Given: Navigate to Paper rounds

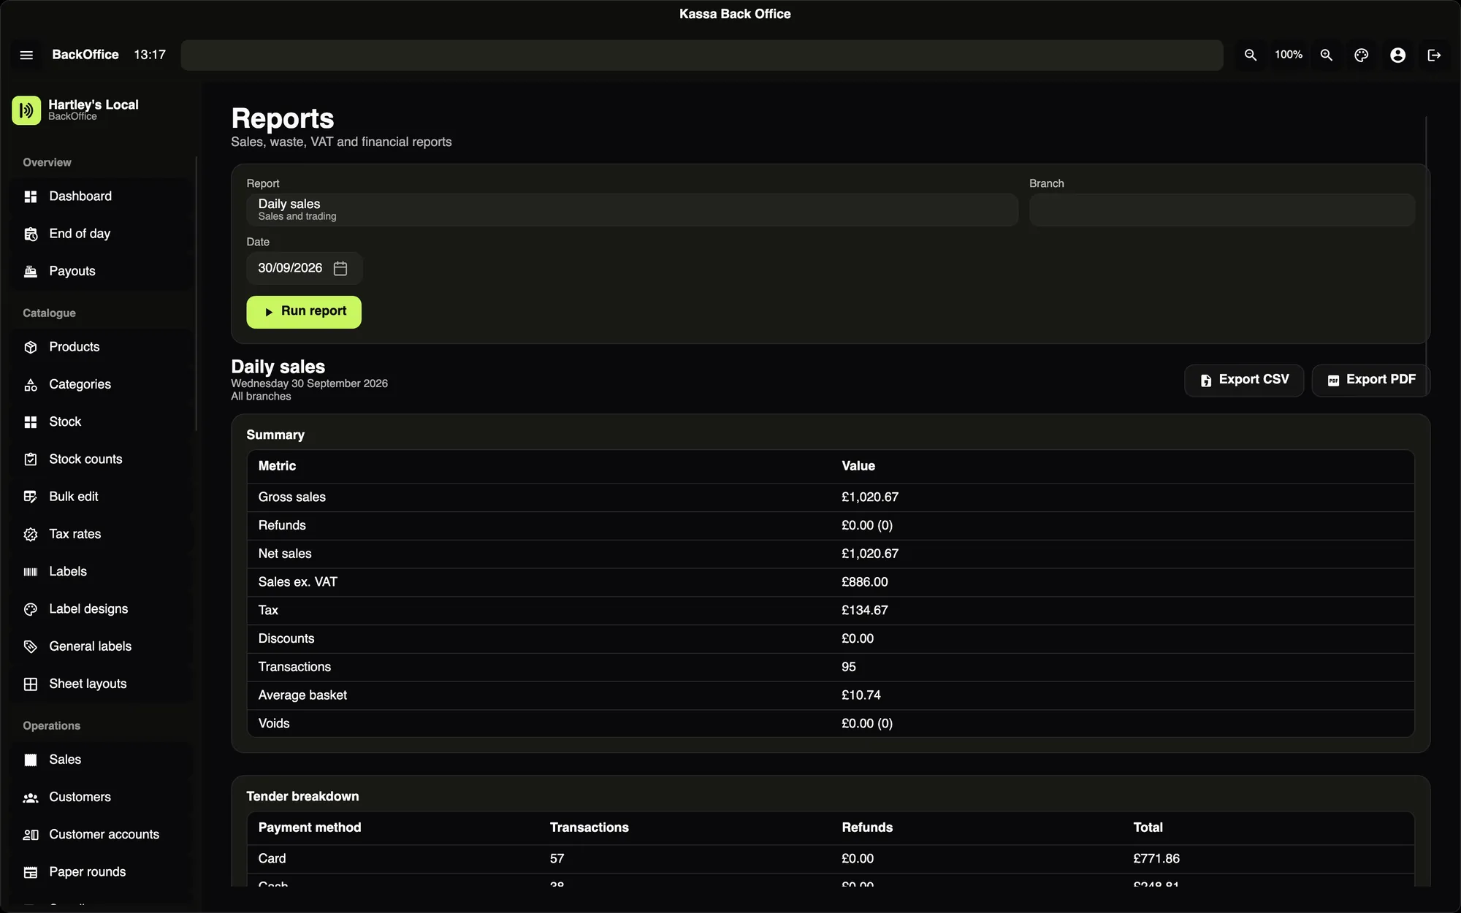Looking at the screenshot, I should [102, 872].
